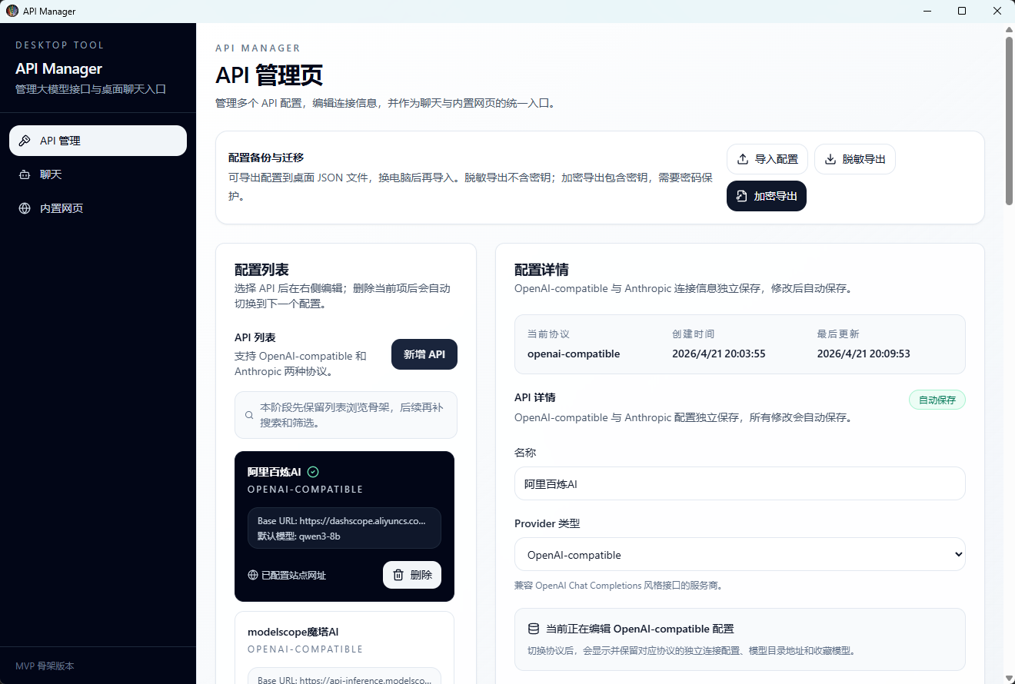Image resolution: width=1015 pixels, height=684 pixels.
Task: Click the 配置备份与迁移 heading
Action: (x=266, y=158)
